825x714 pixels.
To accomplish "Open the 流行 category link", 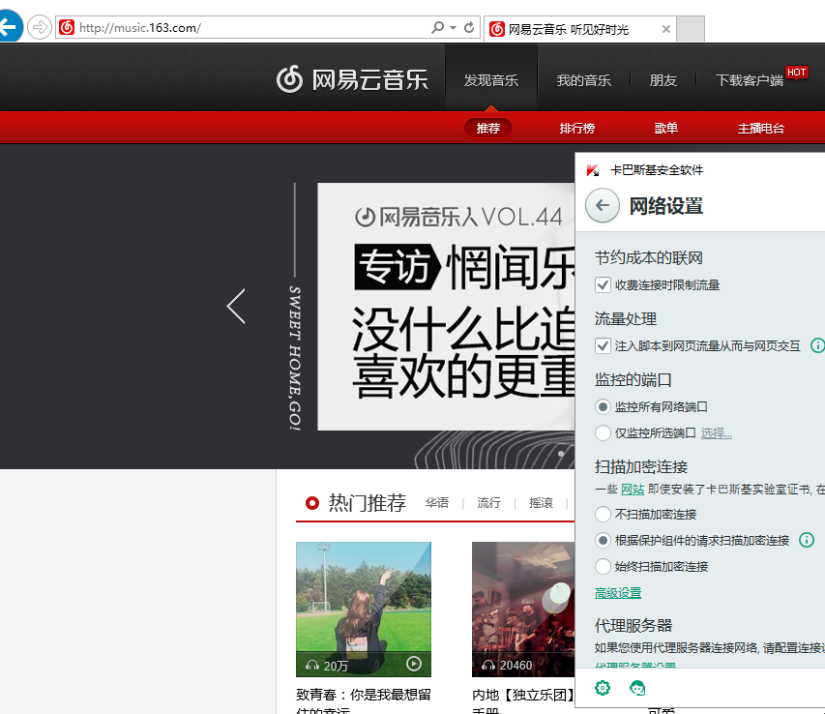I will tap(488, 503).
